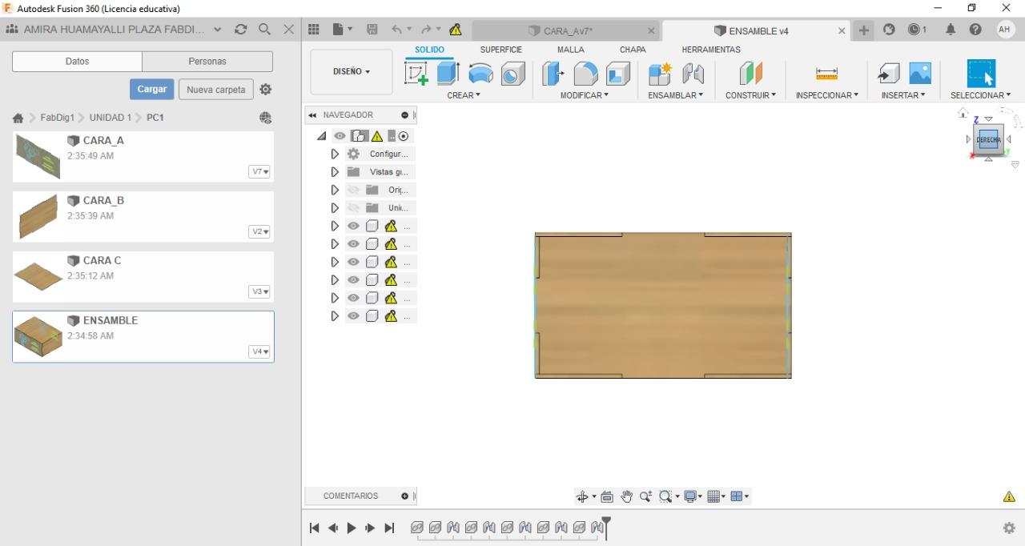Click the Nueva carpeta button
The image size is (1025, 546).
point(215,90)
